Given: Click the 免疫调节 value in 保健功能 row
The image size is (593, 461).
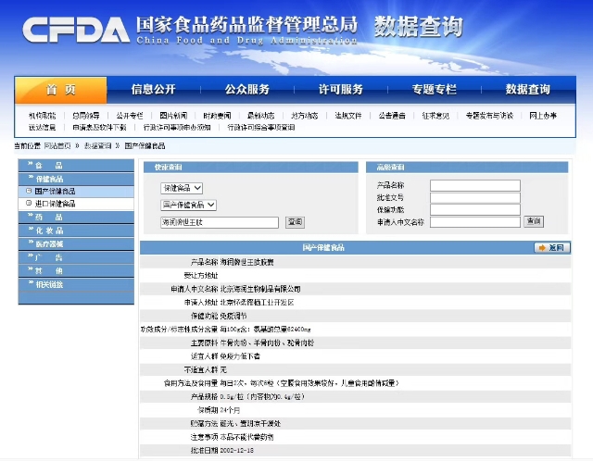Looking at the screenshot, I should point(233,316).
